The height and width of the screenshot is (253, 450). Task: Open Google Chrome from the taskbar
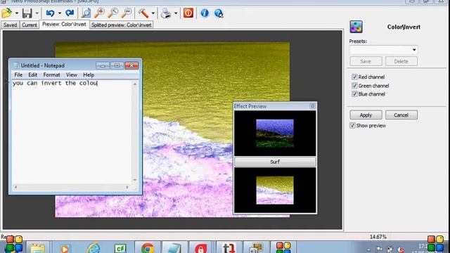[148, 248]
